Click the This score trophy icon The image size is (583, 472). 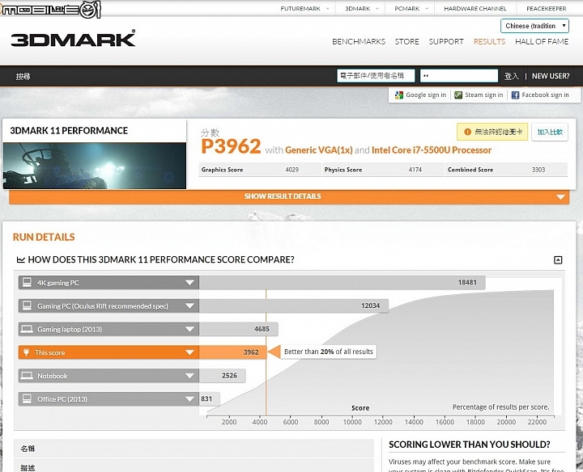click(26, 352)
